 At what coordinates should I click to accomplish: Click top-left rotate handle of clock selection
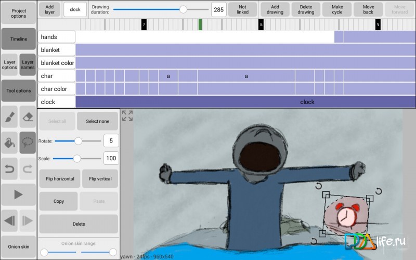pos(318,186)
